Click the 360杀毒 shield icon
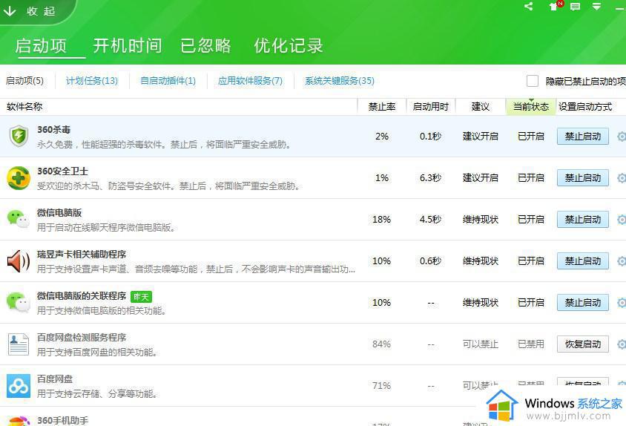Screen dimensions: 626x426 19,136
